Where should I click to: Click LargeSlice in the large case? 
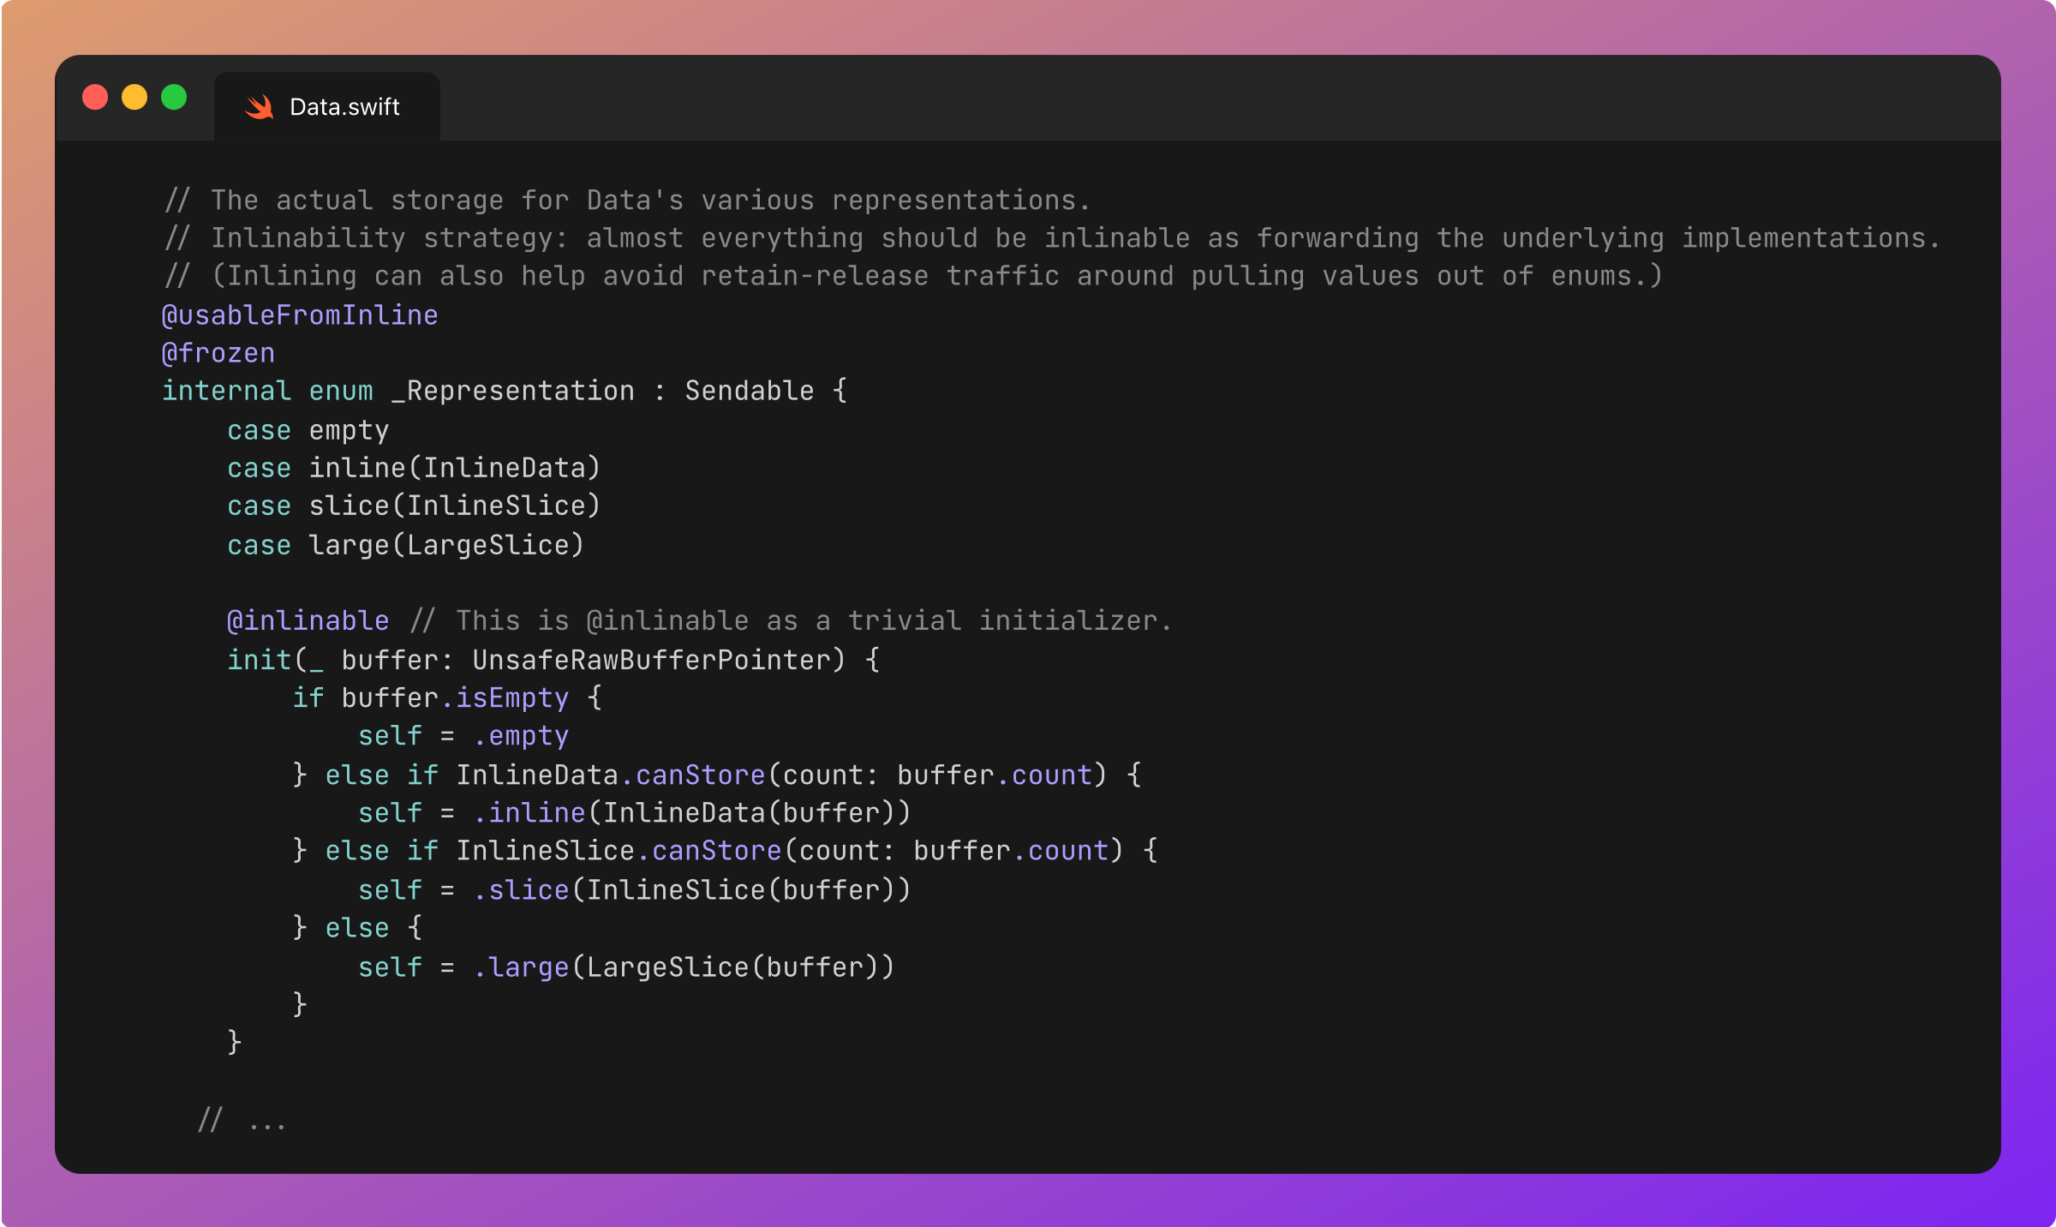[x=487, y=545]
